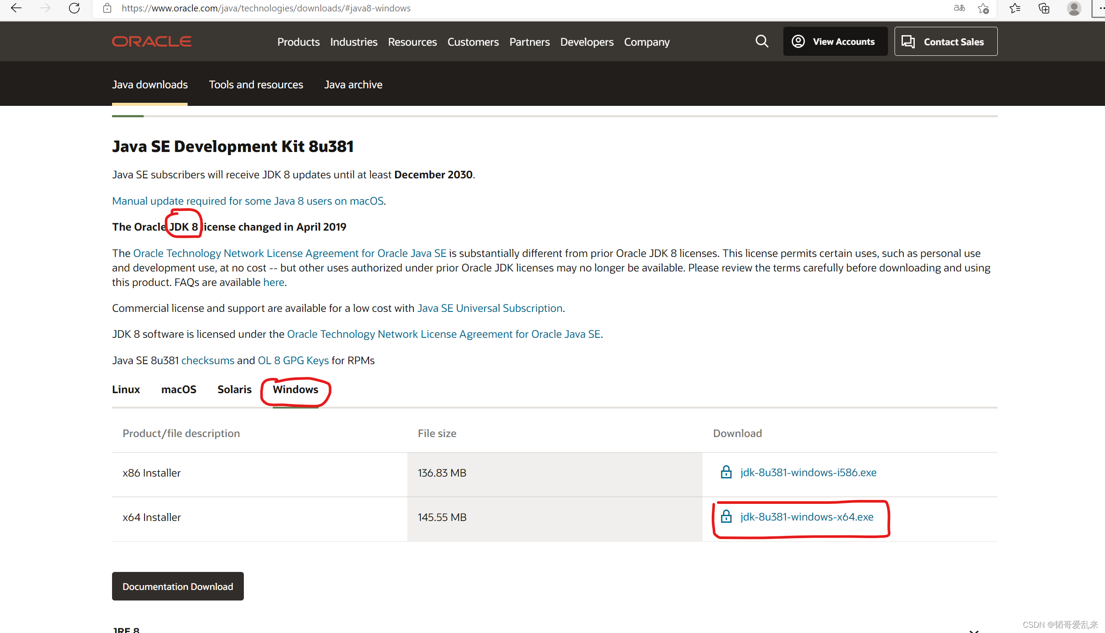Click the Documentation Download button
1105x633 pixels.
coord(178,586)
